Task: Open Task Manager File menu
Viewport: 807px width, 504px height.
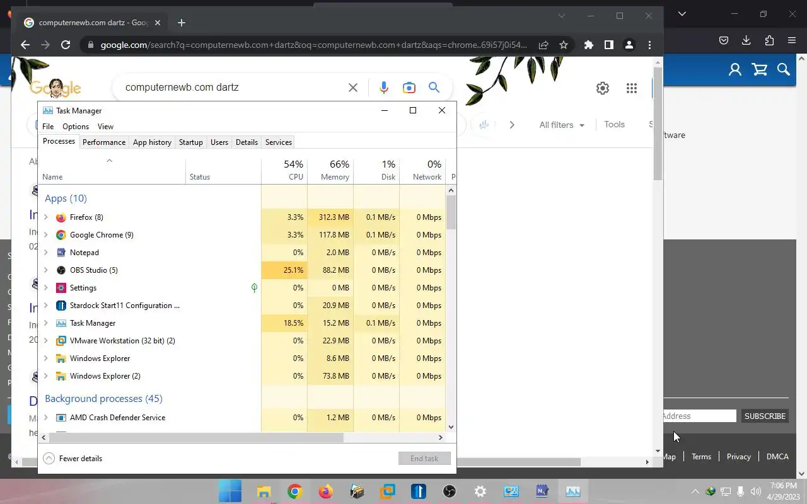Action: tap(48, 127)
